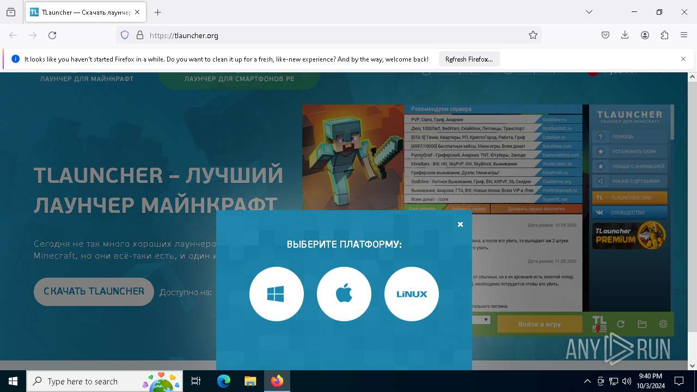Go forward with the forward arrow
The width and height of the screenshot is (697, 392).
pos(33,35)
